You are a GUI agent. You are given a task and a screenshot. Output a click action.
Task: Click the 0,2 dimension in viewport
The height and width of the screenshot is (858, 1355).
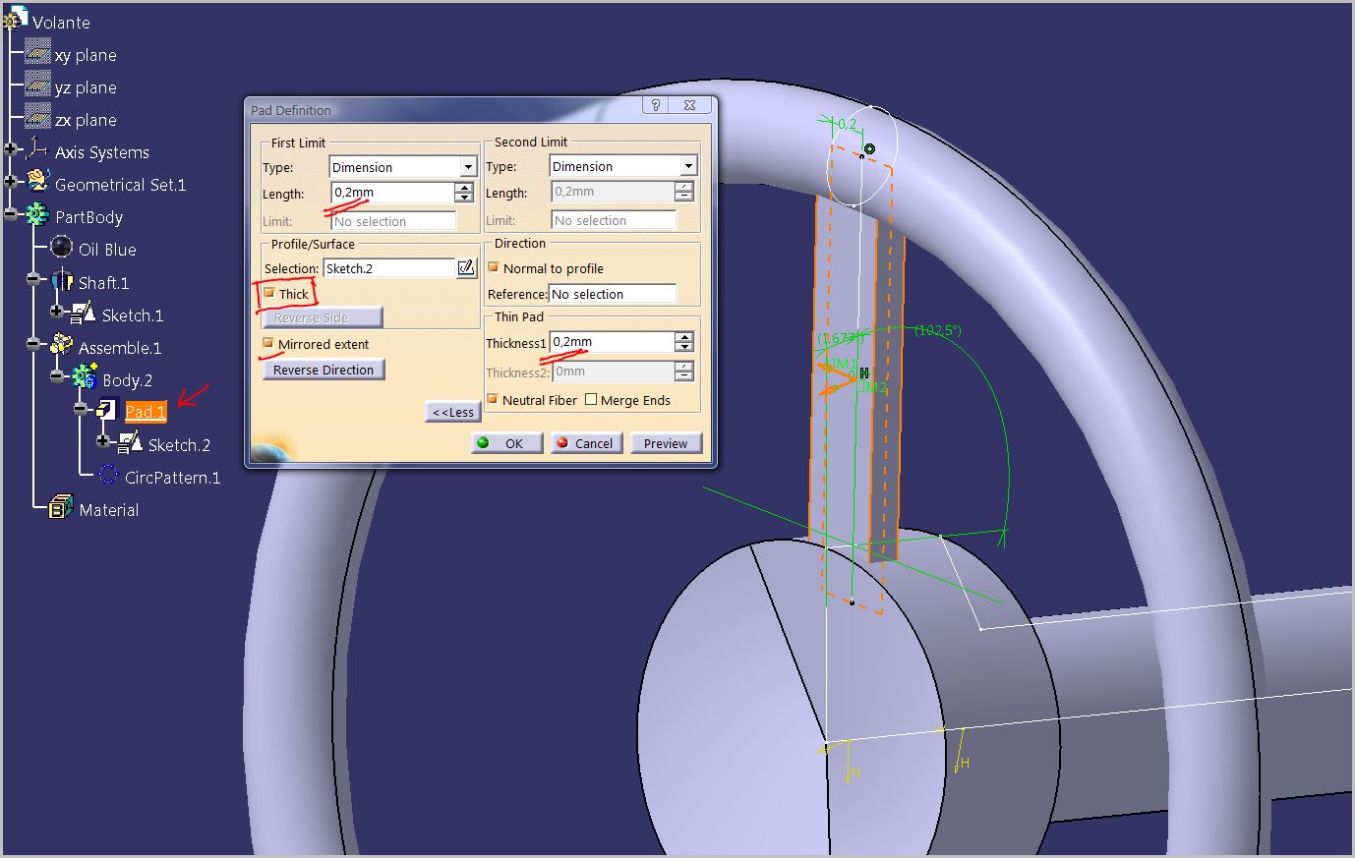pyautogui.click(x=847, y=124)
